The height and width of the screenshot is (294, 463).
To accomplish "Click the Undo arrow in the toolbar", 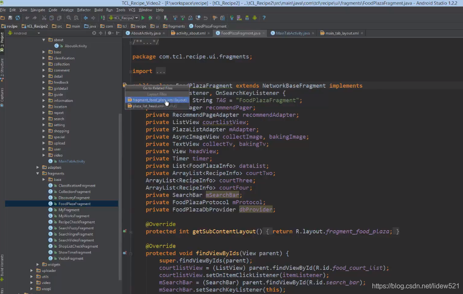I will click(26, 18).
